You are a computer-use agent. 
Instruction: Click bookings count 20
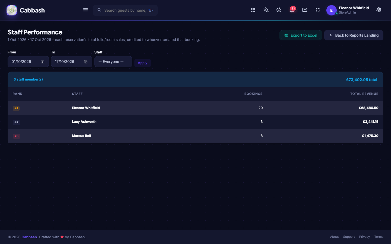pos(261,108)
